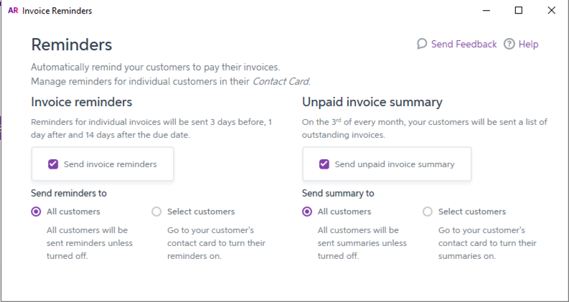Open the Help link

coord(528,44)
